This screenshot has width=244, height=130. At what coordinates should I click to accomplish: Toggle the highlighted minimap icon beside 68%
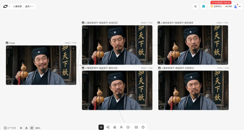pyautogui.click(x=32, y=128)
